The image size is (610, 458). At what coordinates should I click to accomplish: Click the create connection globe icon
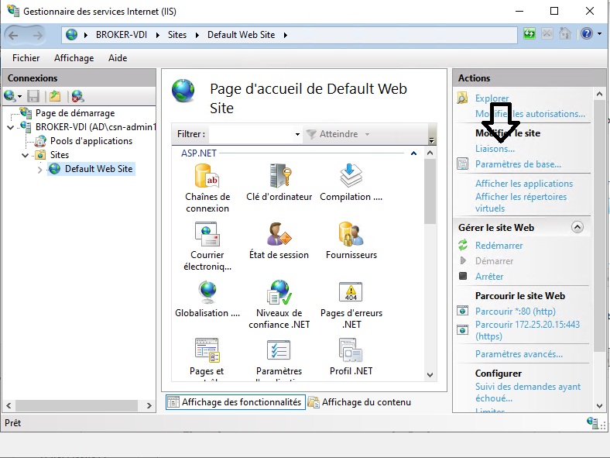click(x=10, y=96)
